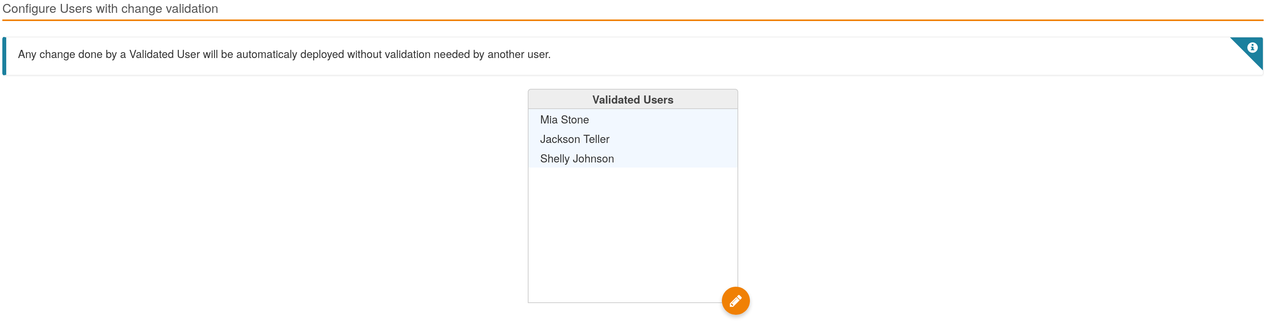Select Mia Stone in the list
1266x321 pixels.
tap(564, 120)
